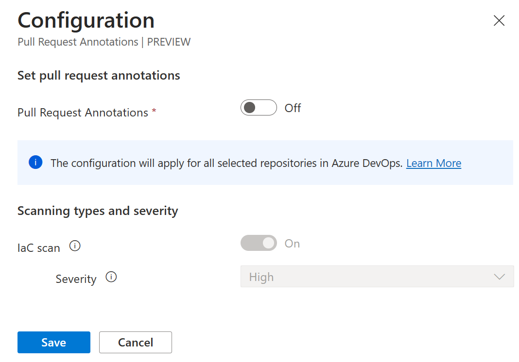Click the 'Off' state label
519x362 pixels.
point(293,108)
